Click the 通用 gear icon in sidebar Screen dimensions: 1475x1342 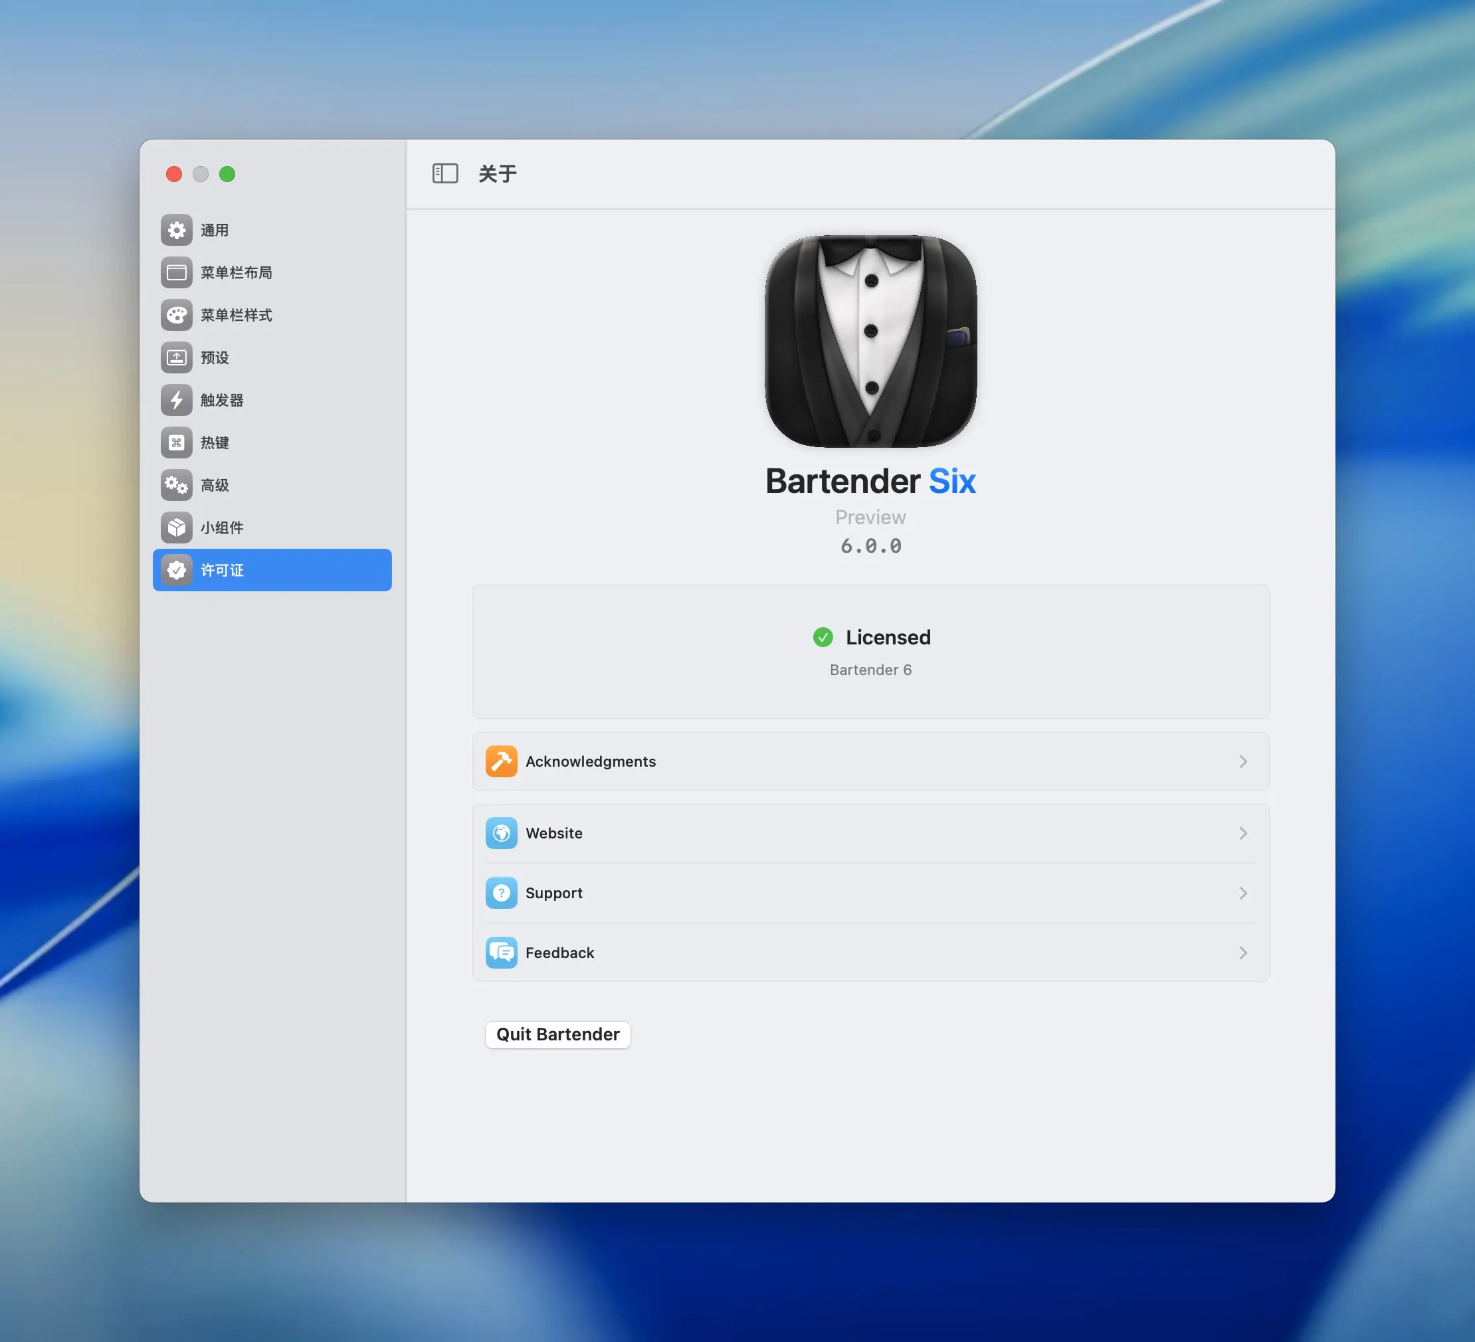[x=176, y=231]
